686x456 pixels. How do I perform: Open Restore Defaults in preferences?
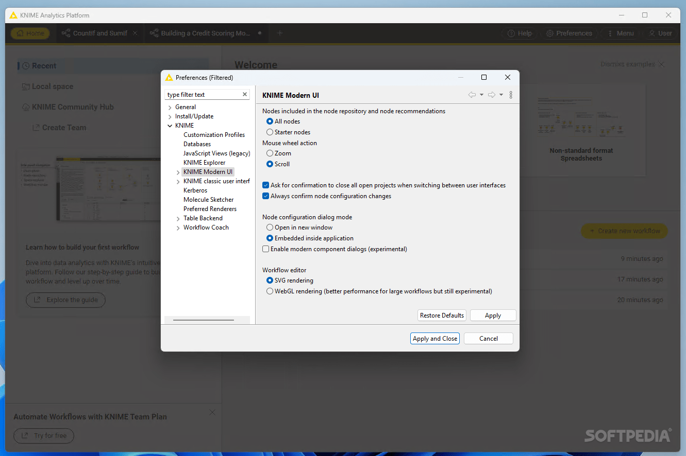click(x=442, y=315)
